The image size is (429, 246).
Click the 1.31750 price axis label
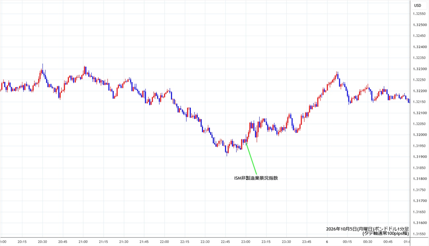(x=419, y=190)
